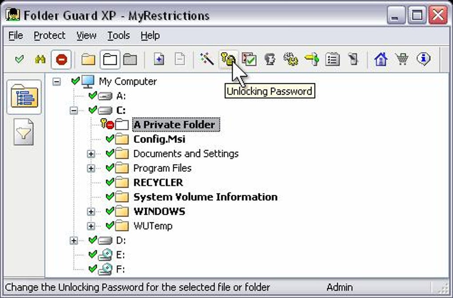This screenshot has width=453, height=298.
Task: Collapse the C: drive node
Action: coord(74,110)
